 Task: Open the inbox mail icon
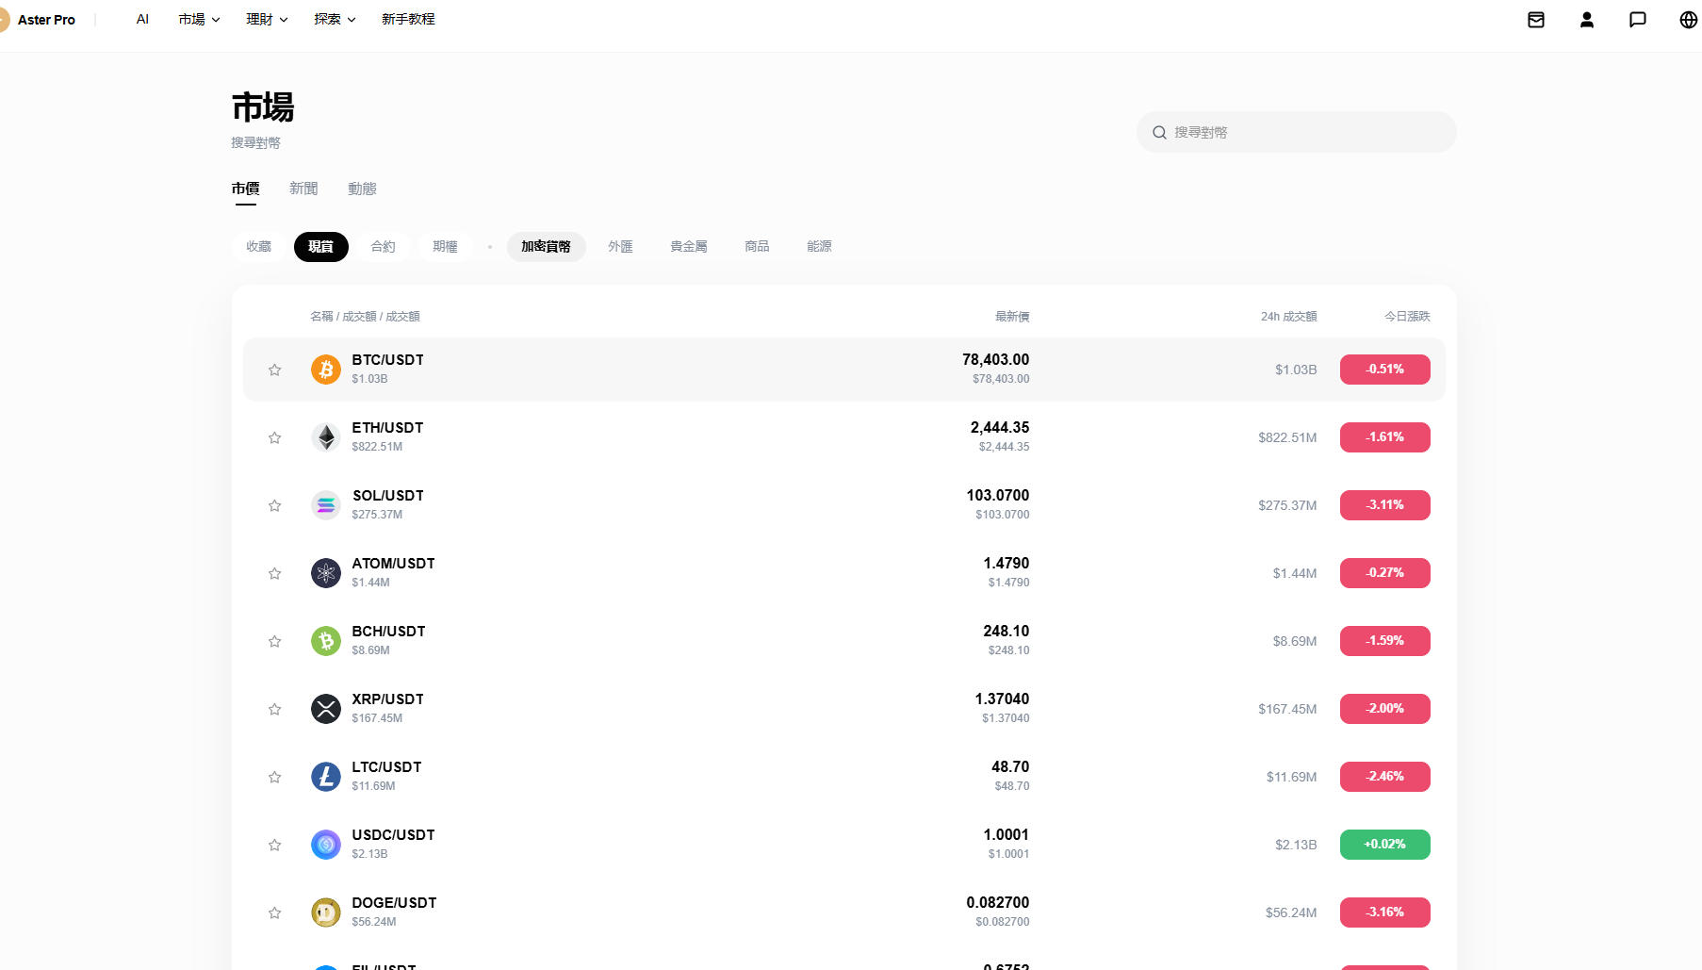pos(1536,20)
